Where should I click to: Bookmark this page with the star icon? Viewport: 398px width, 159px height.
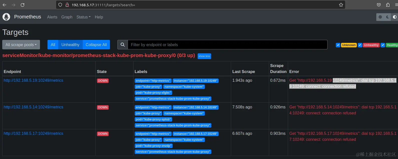click(x=341, y=5)
